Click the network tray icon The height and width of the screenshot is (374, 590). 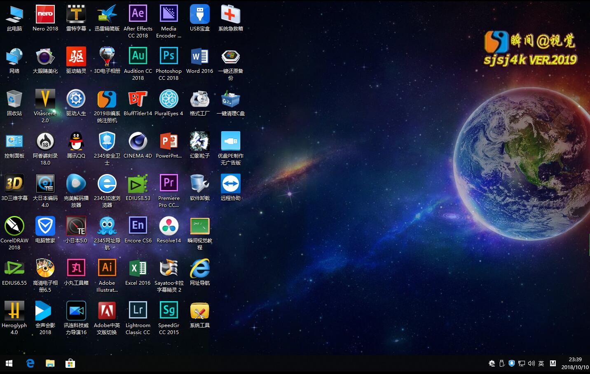521,363
